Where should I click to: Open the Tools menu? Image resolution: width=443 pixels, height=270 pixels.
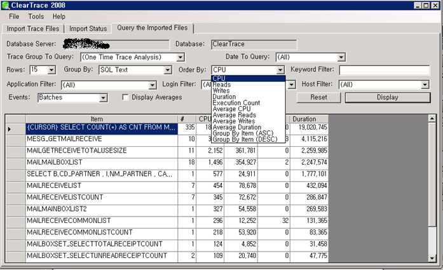tap(36, 17)
